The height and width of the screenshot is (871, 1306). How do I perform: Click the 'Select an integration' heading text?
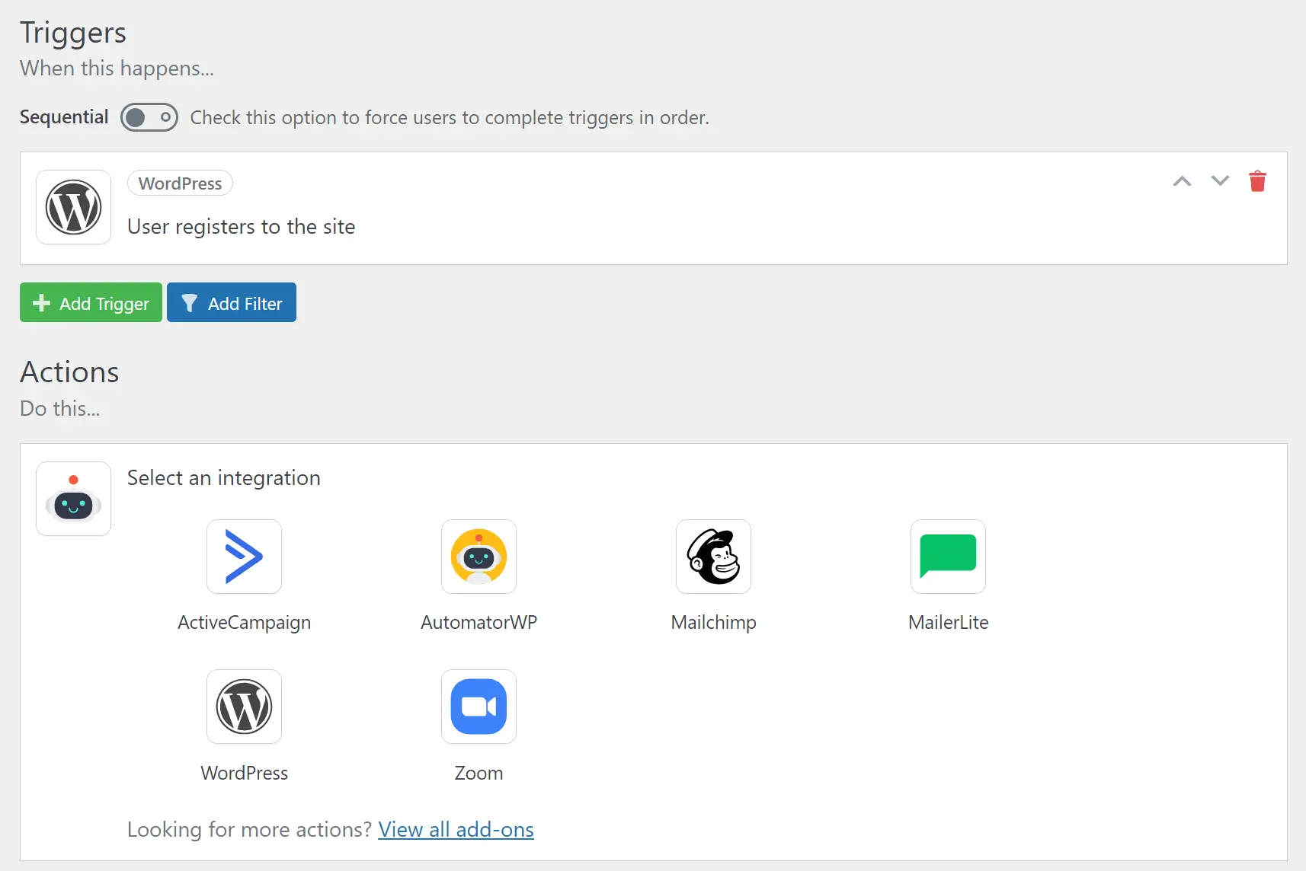coord(223,478)
